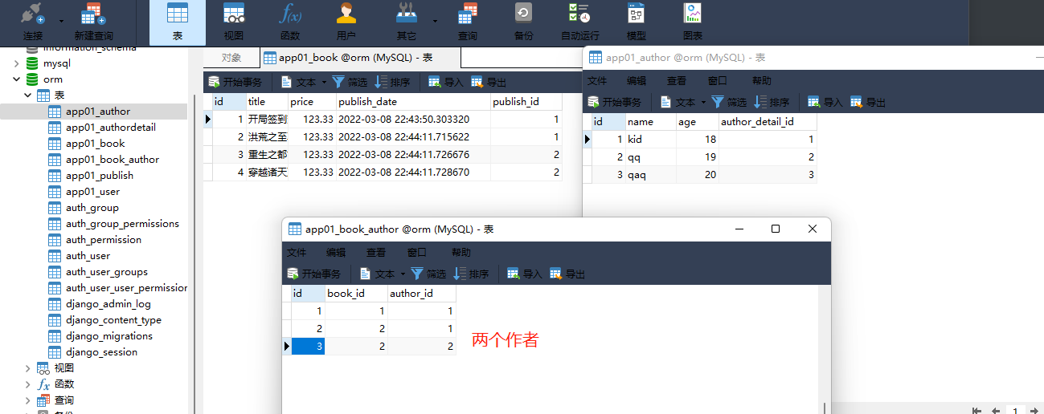Open the 视图 views icon

coord(234,22)
